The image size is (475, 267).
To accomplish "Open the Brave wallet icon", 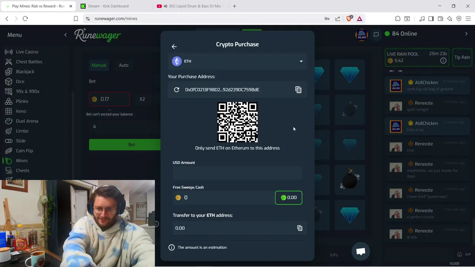I will pyautogui.click(x=440, y=19).
